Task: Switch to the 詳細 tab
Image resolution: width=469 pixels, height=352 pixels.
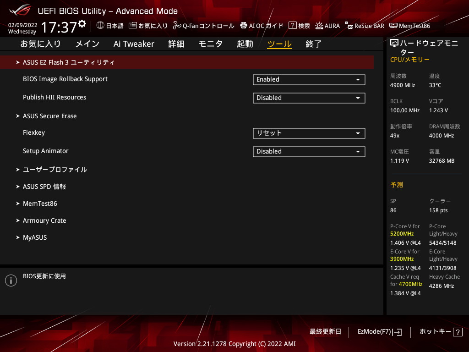Action: point(176,44)
